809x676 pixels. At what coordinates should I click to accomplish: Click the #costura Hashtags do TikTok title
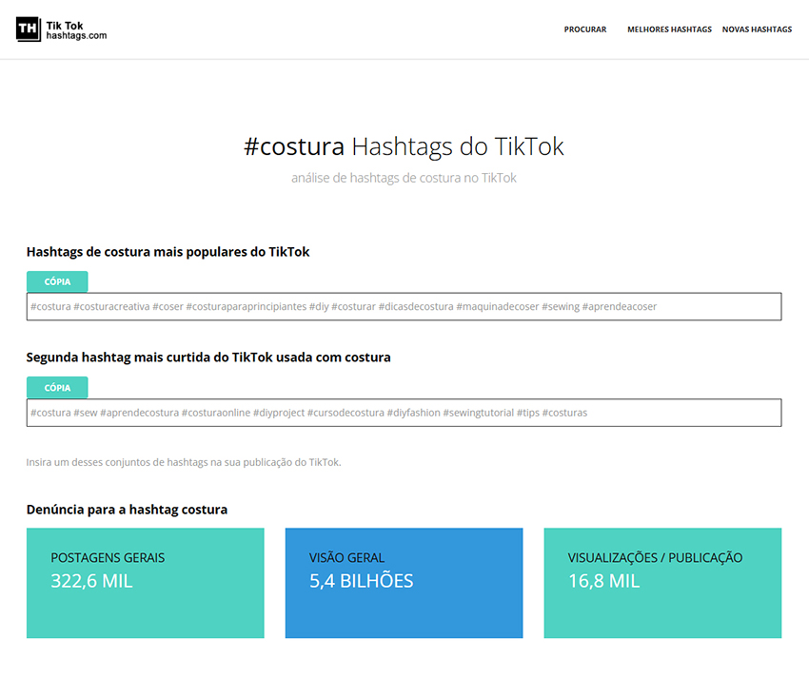(x=404, y=147)
